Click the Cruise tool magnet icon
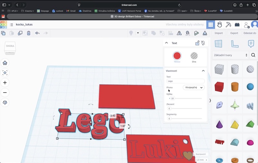This screenshot has height=163, width=258. pos(188,33)
